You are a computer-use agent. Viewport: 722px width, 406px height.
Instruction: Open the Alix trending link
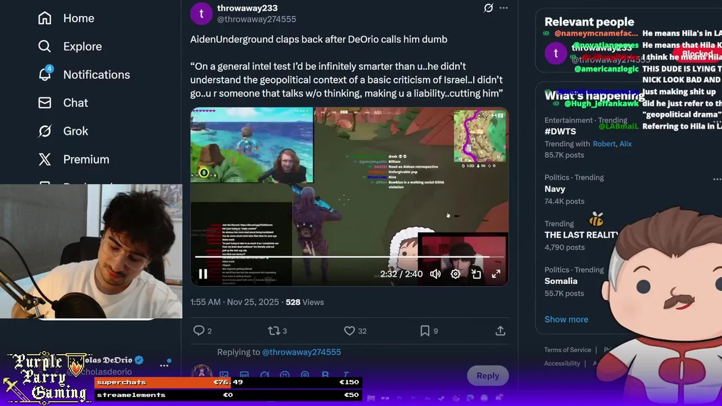coord(626,144)
